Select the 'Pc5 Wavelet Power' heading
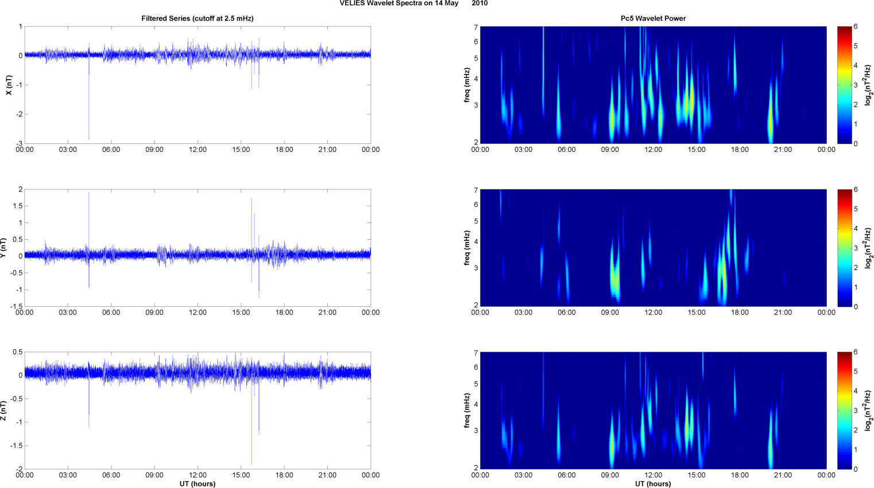This screenshot has width=874, height=488. (653, 18)
